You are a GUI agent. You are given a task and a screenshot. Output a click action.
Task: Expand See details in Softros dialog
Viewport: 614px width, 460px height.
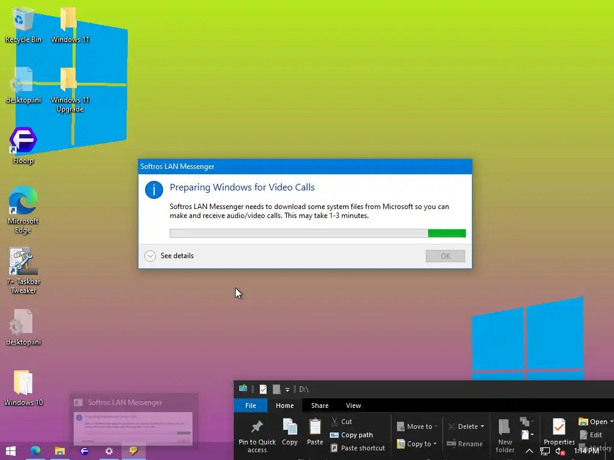[x=169, y=256]
